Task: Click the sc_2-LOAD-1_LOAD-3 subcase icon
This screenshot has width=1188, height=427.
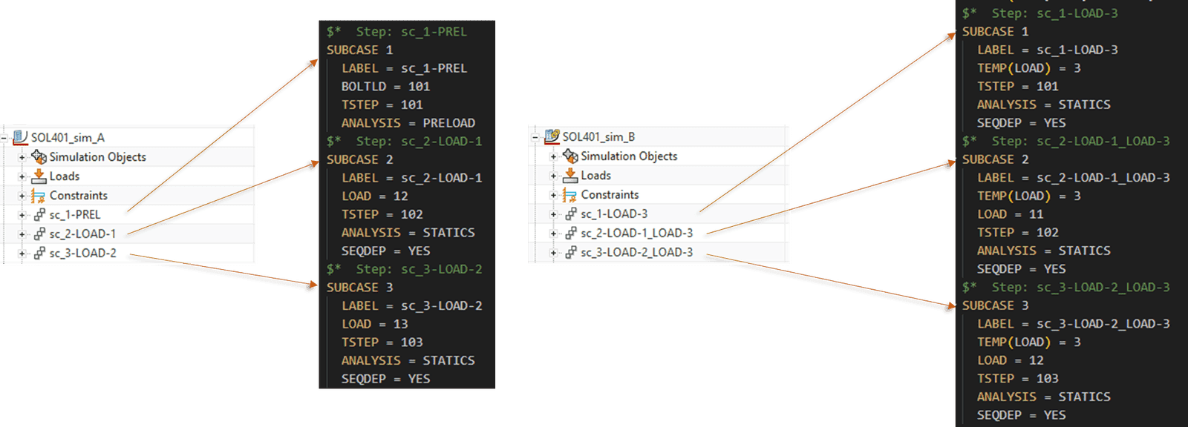Action: point(571,233)
